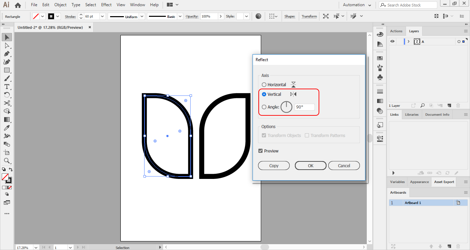Toggle the Transform Objects checkbox
This screenshot has height=250, width=470.
264,135
